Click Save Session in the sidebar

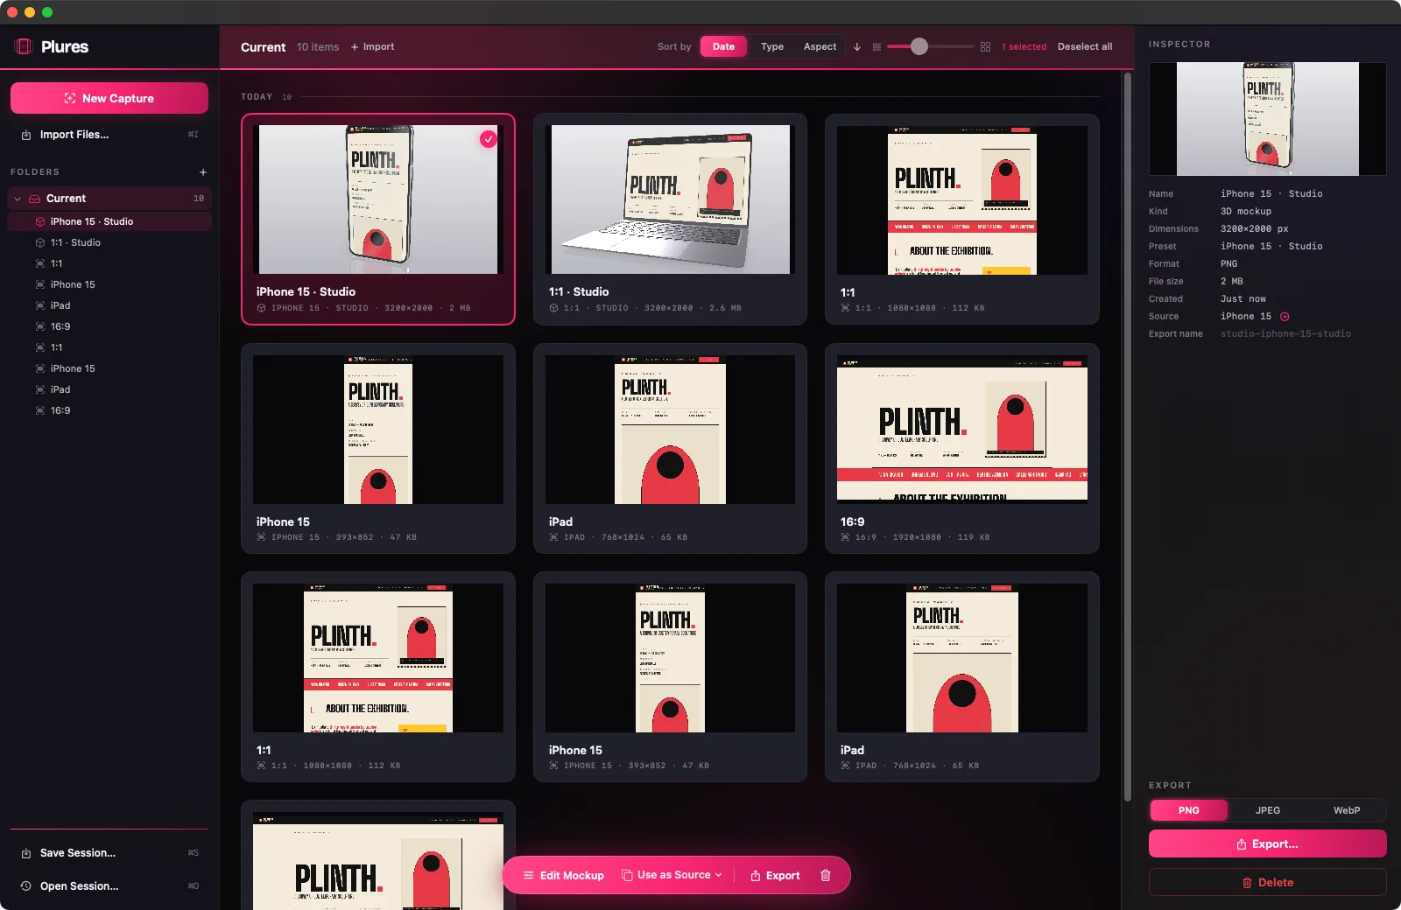point(109,853)
